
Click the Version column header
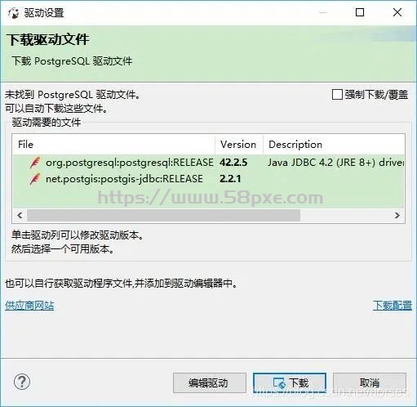coord(239,145)
